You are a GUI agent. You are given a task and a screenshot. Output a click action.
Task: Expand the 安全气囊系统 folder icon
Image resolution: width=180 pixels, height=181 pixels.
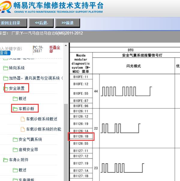pyautogui.click(x=15, y=140)
